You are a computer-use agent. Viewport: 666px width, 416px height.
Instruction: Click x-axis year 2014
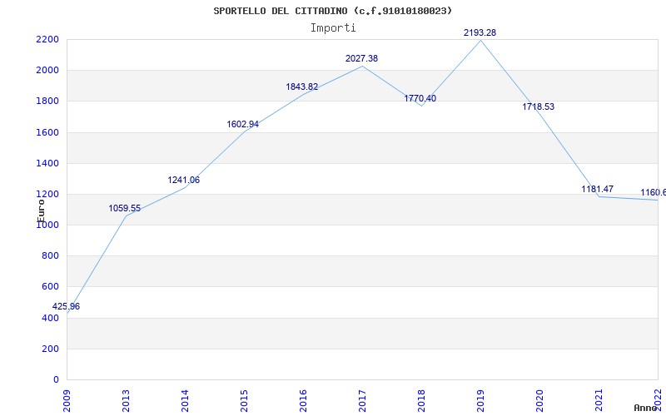click(185, 400)
